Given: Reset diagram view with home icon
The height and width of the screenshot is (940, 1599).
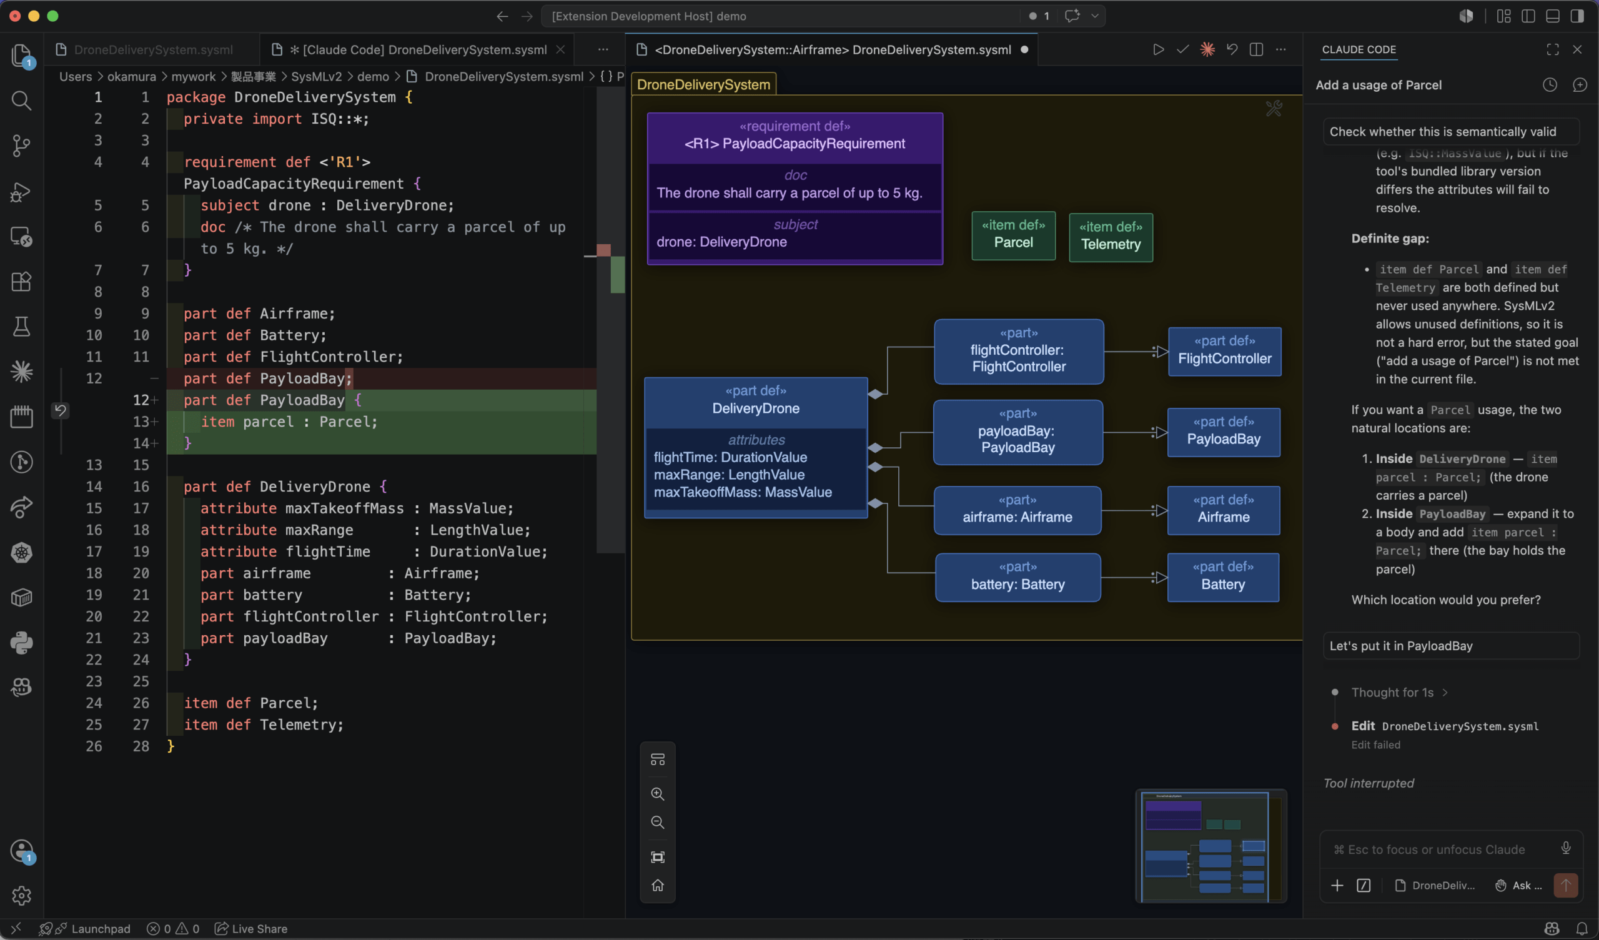Looking at the screenshot, I should 658,886.
